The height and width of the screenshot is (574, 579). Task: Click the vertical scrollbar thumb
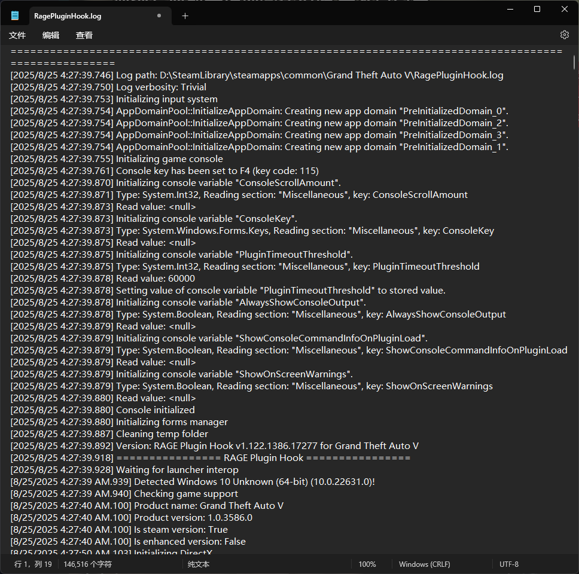coord(574,62)
